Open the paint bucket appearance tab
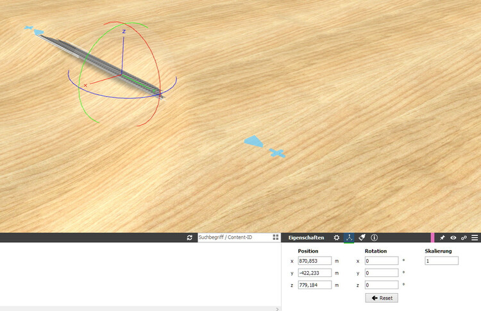This screenshot has height=311, width=481. [x=362, y=238]
